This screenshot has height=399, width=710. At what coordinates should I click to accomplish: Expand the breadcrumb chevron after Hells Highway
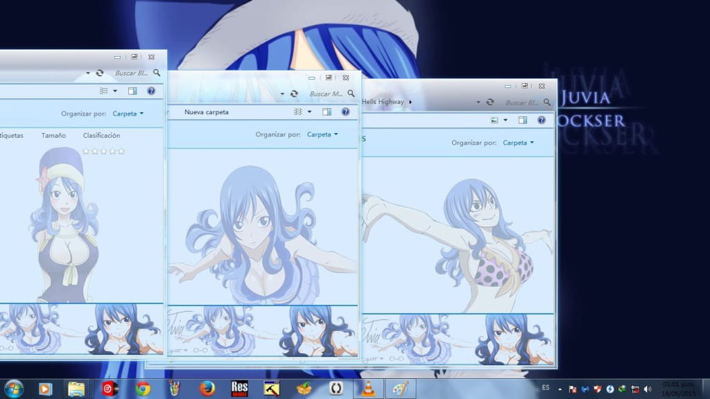tap(410, 102)
